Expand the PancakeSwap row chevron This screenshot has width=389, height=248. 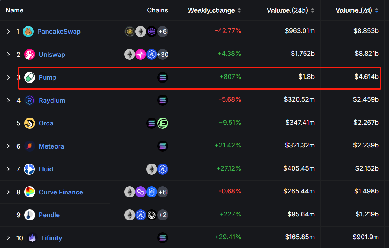click(x=8, y=32)
